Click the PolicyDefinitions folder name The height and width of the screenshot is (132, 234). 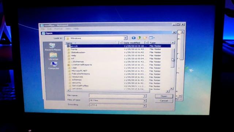tap(81, 74)
